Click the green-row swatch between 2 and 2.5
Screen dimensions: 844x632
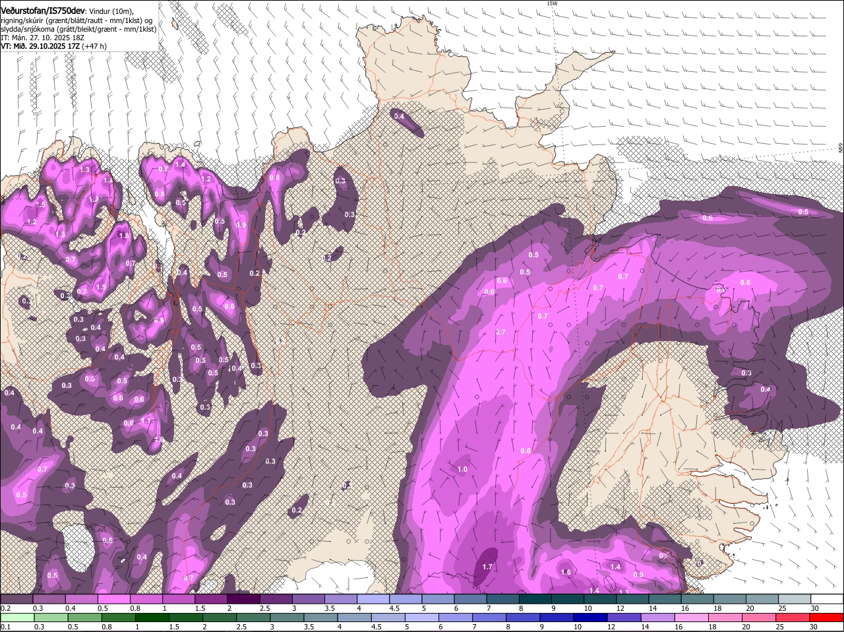220,617
